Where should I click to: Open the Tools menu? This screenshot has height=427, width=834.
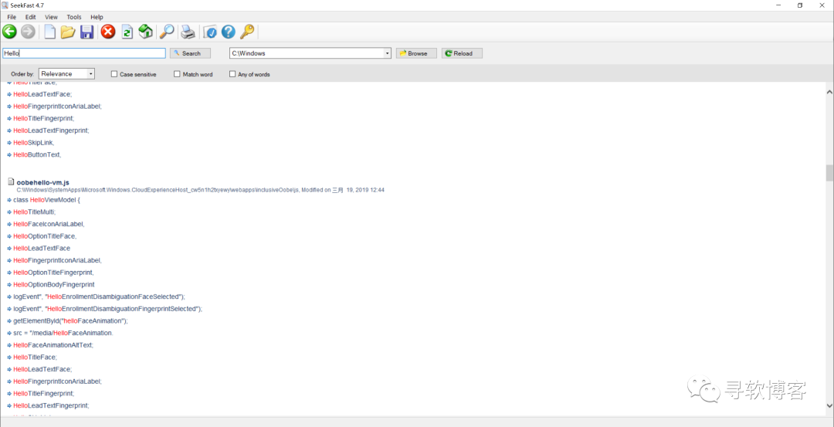[74, 17]
